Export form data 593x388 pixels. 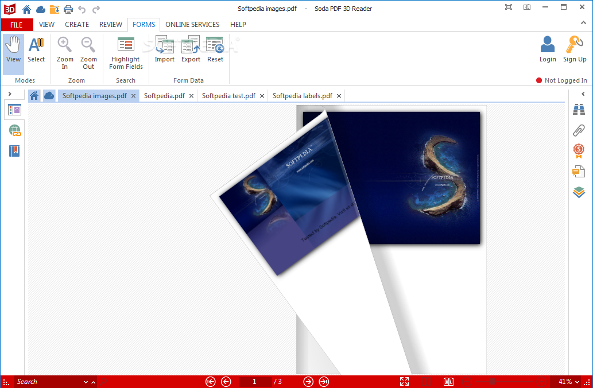(x=191, y=49)
